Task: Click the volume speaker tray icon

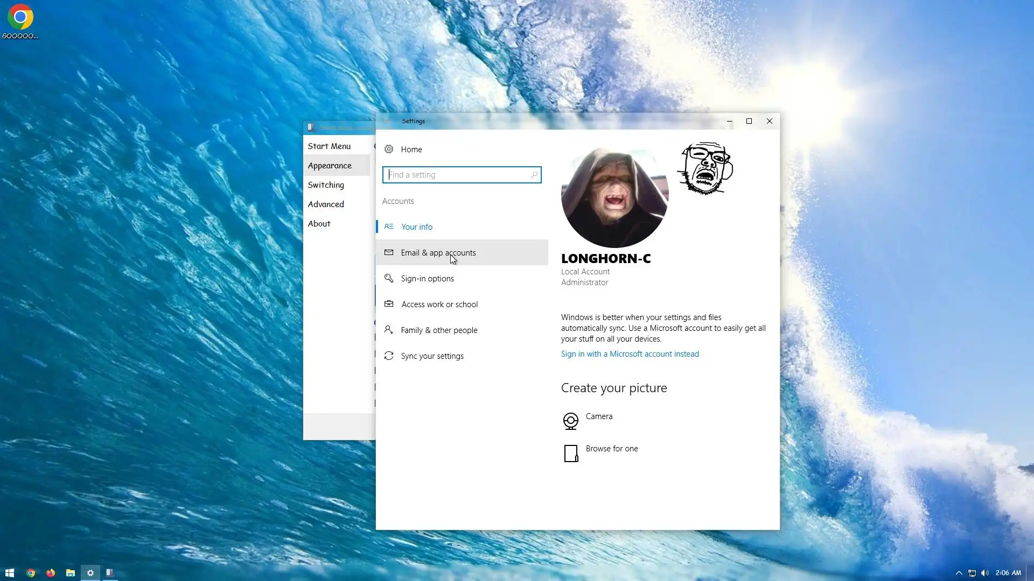Action: [985, 573]
